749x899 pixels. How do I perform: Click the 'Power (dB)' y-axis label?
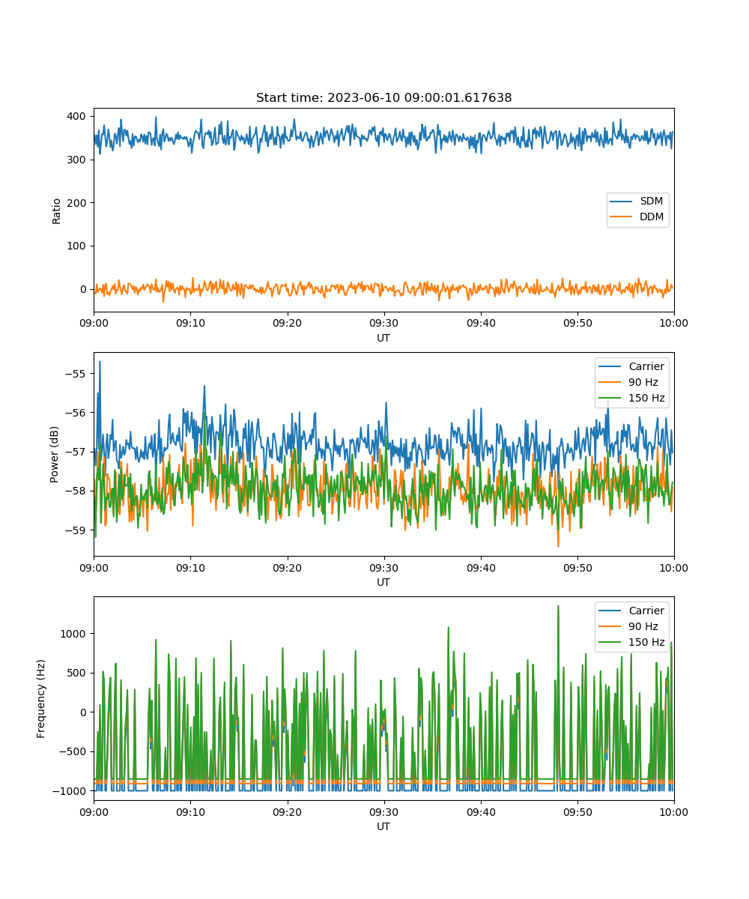point(55,454)
